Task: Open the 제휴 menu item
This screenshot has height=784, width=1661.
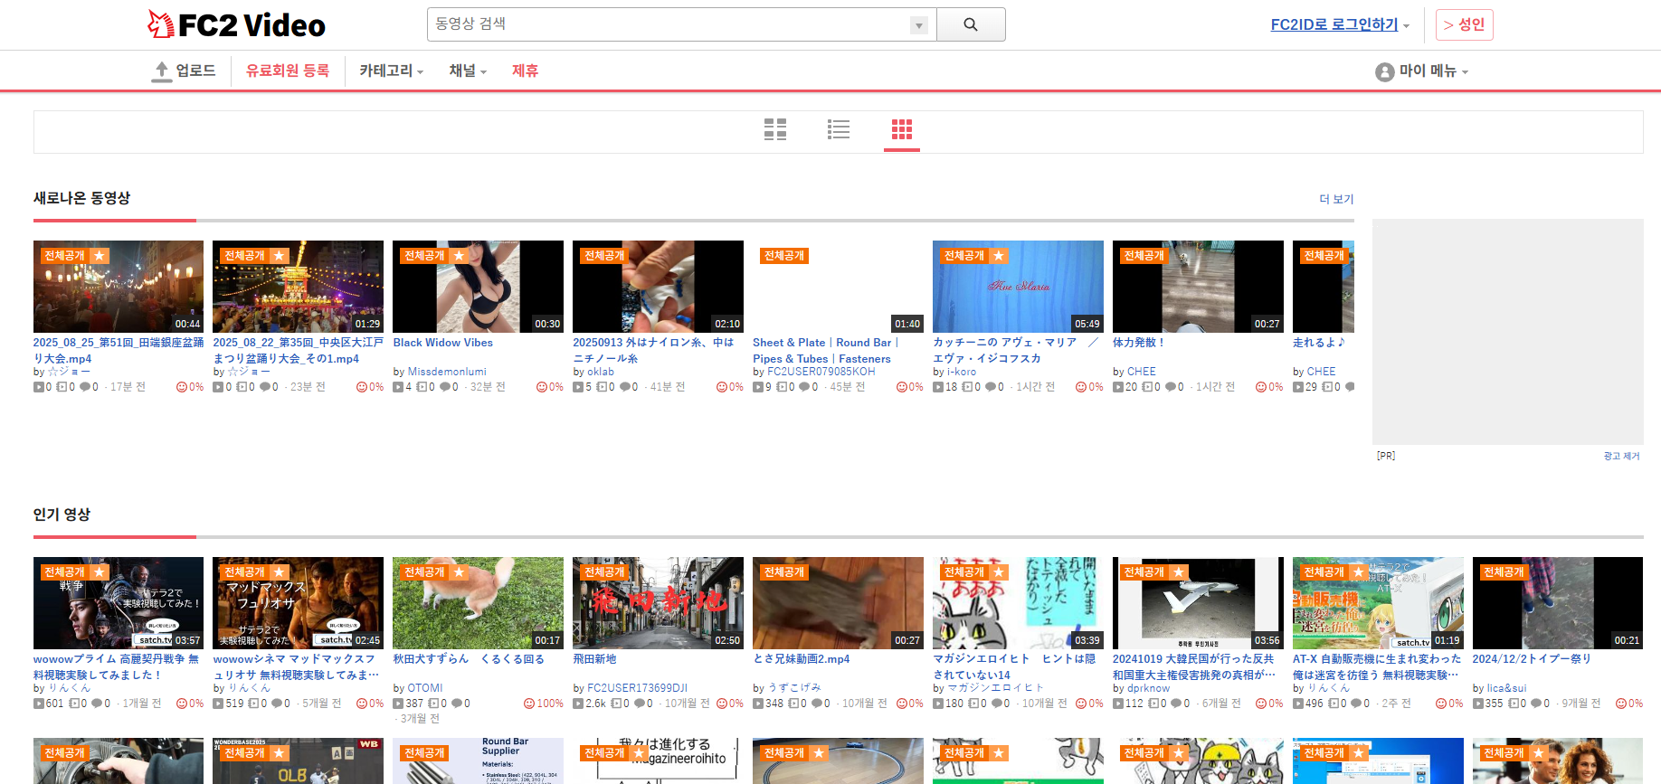Action: coord(525,71)
